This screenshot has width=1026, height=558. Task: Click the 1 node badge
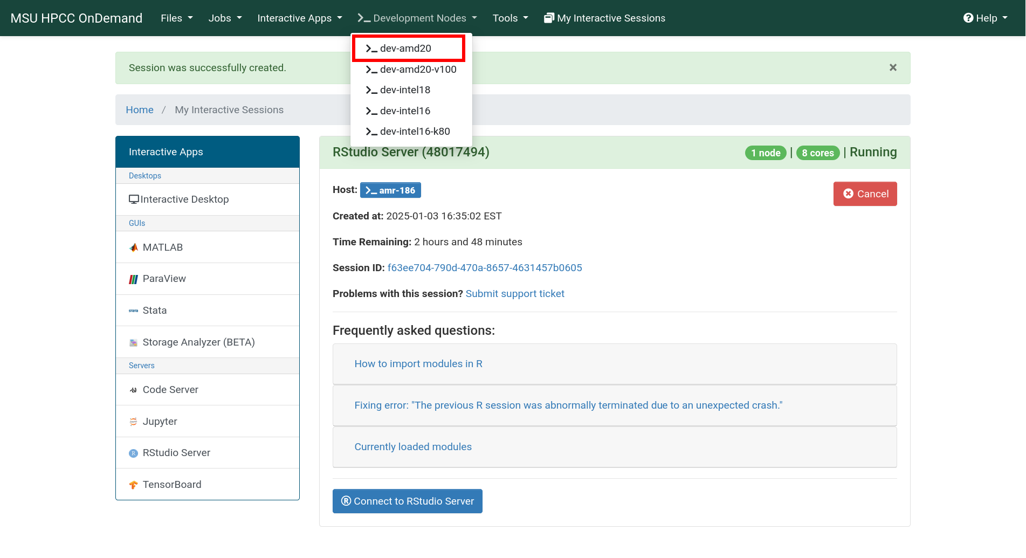tap(766, 153)
